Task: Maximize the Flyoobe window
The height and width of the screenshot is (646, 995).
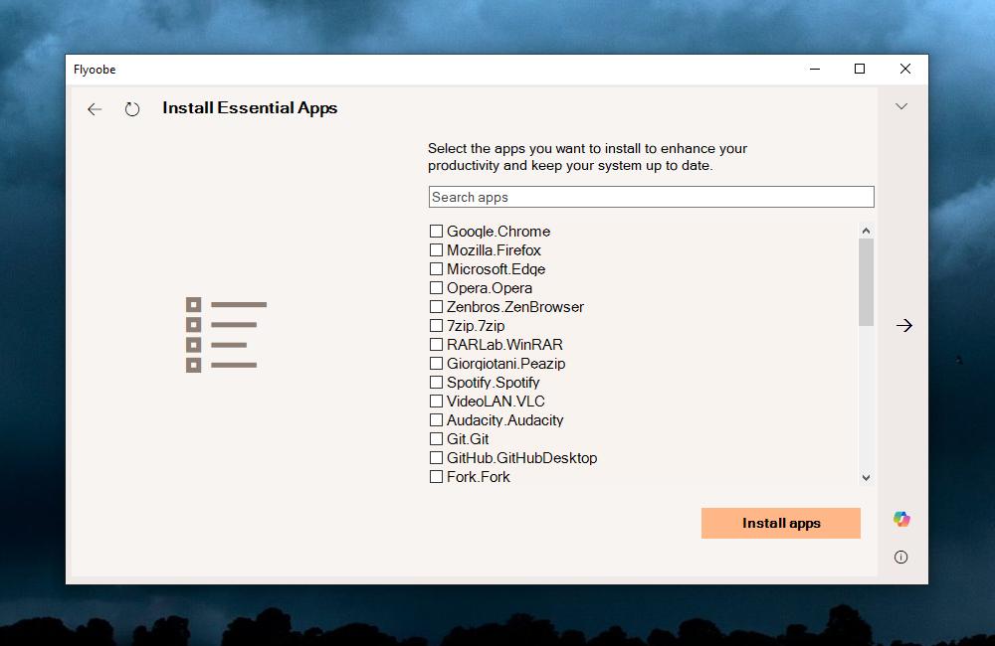Action: tap(860, 70)
